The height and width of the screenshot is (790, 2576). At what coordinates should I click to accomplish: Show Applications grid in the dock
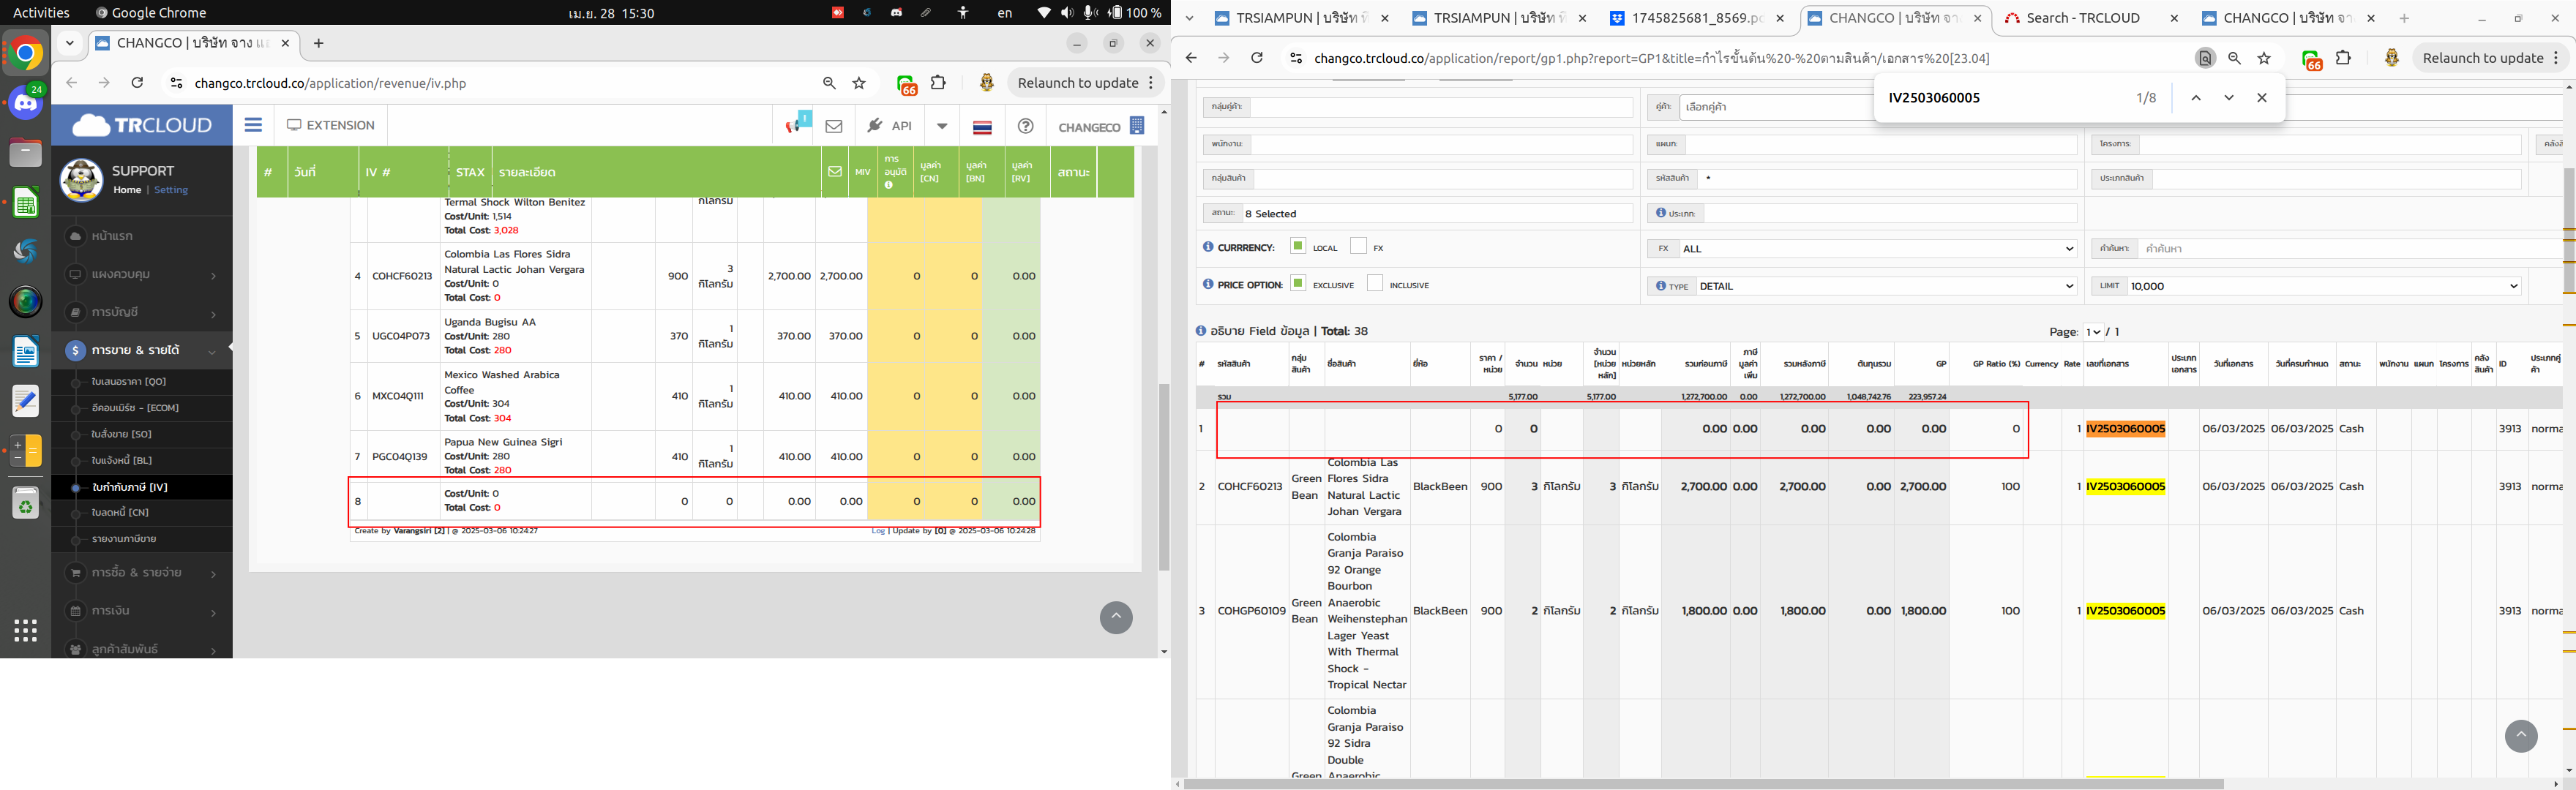[26, 630]
